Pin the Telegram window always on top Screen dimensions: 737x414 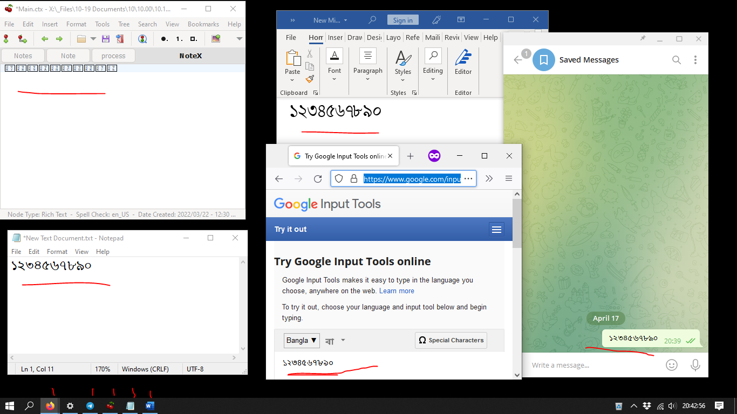(642, 38)
